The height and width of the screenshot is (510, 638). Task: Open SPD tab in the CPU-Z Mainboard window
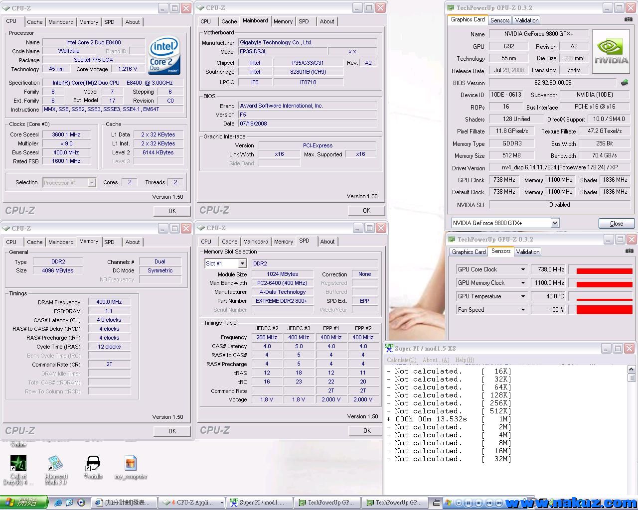point(304,21)
